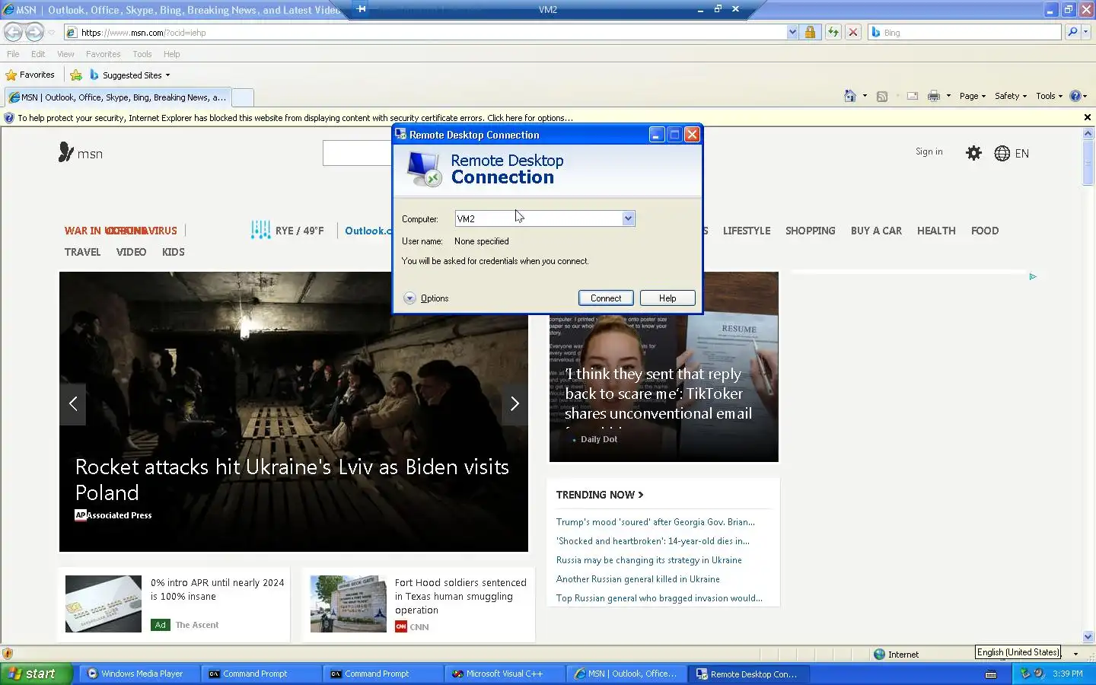Open the Help menu in menu bar
The width and height of the screenshot is (1096, 685).
point(171,54)
